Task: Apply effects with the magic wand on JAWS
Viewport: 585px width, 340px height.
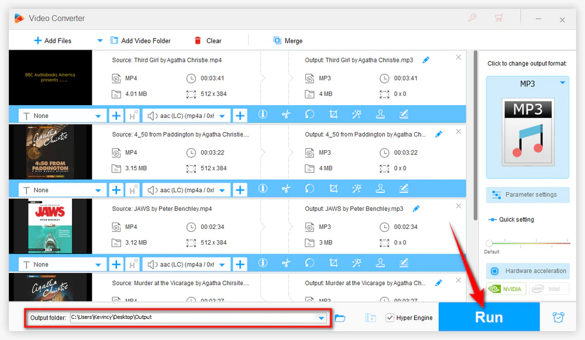Action: (357, 263)
